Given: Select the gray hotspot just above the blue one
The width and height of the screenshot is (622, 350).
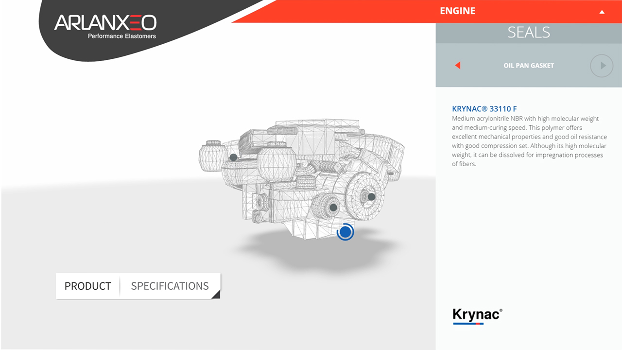Looking at the screenshot, I should click(x=333, y=208).
